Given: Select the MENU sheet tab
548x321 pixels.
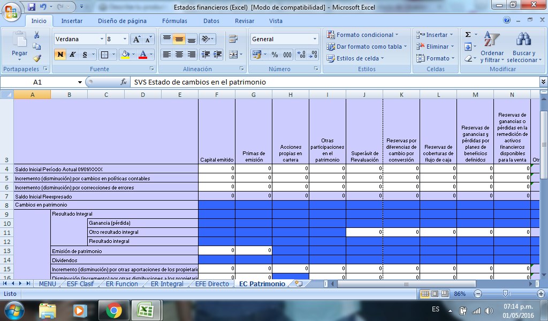Looking at the screenshot, I should [47, 284].
